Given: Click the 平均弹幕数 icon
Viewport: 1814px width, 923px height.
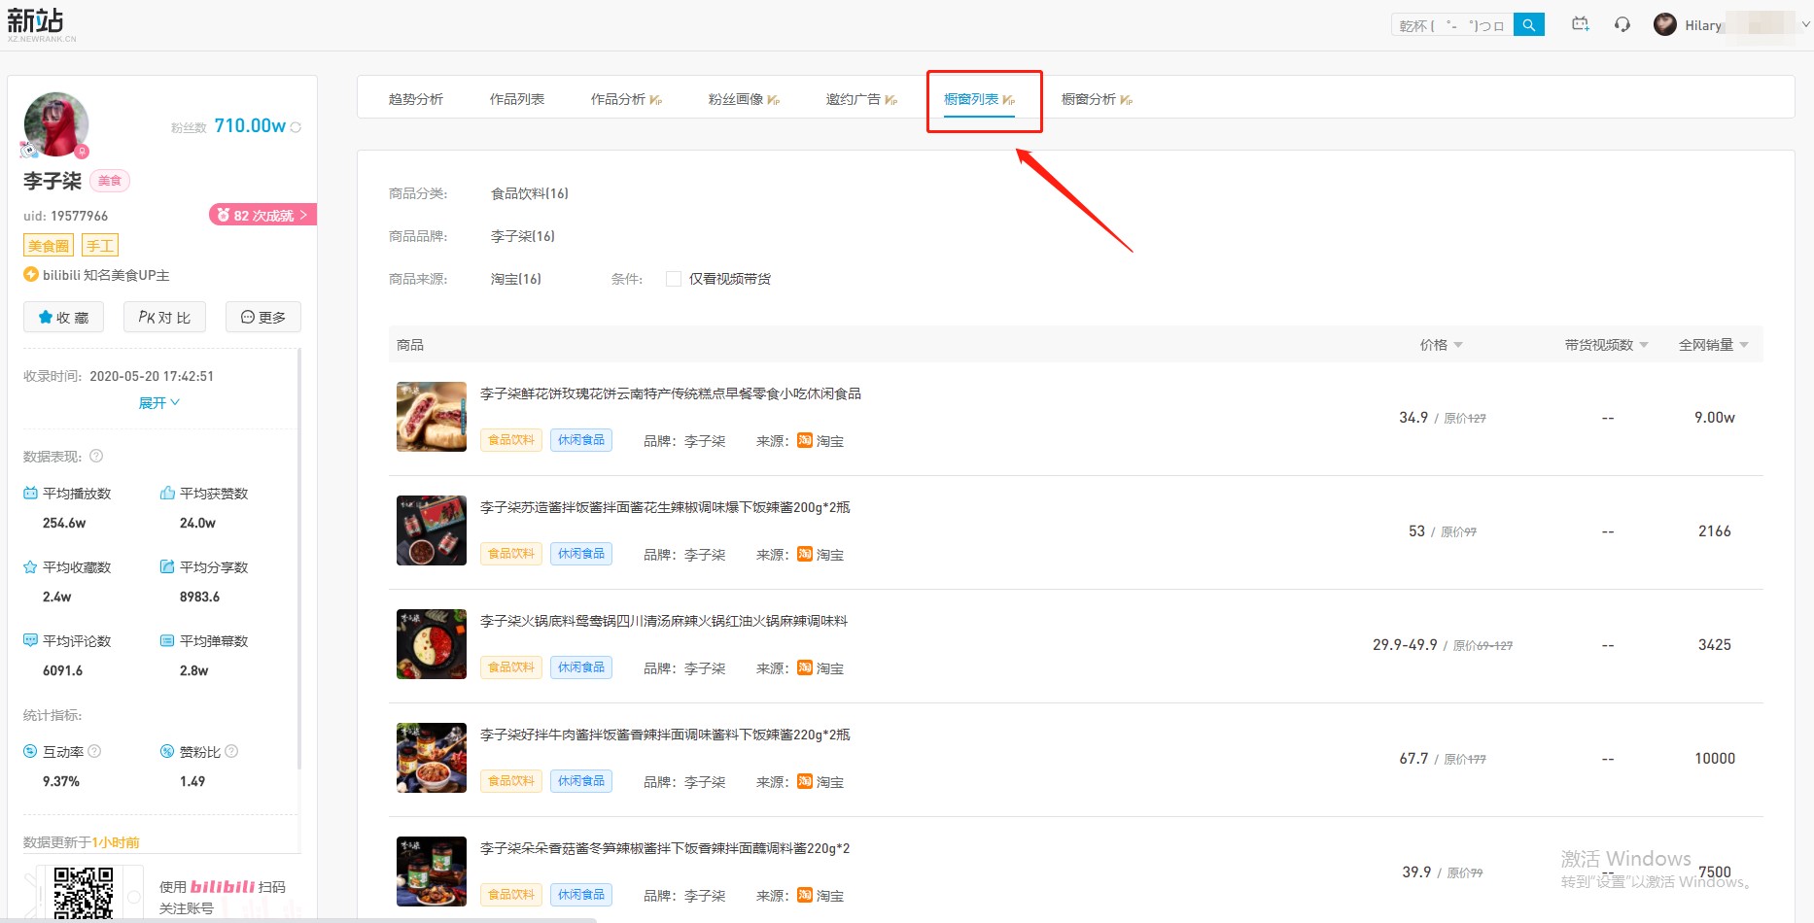Looking at the screenshot, I should coord(167,640).
